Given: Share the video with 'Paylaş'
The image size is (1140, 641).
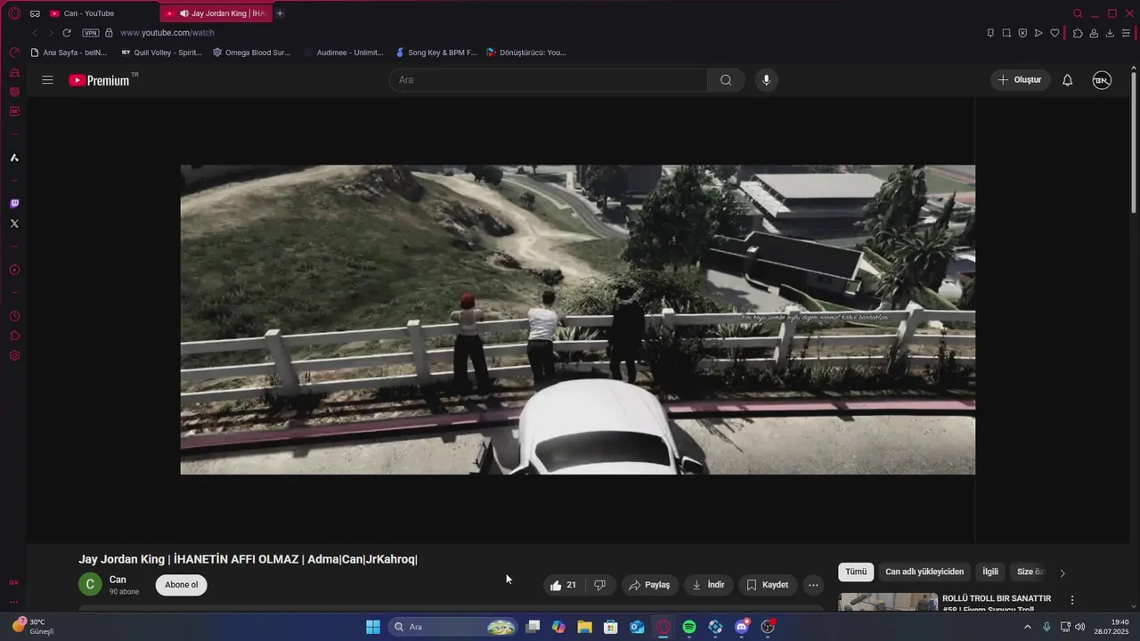Looking at the screenshot, I should 649,585.
